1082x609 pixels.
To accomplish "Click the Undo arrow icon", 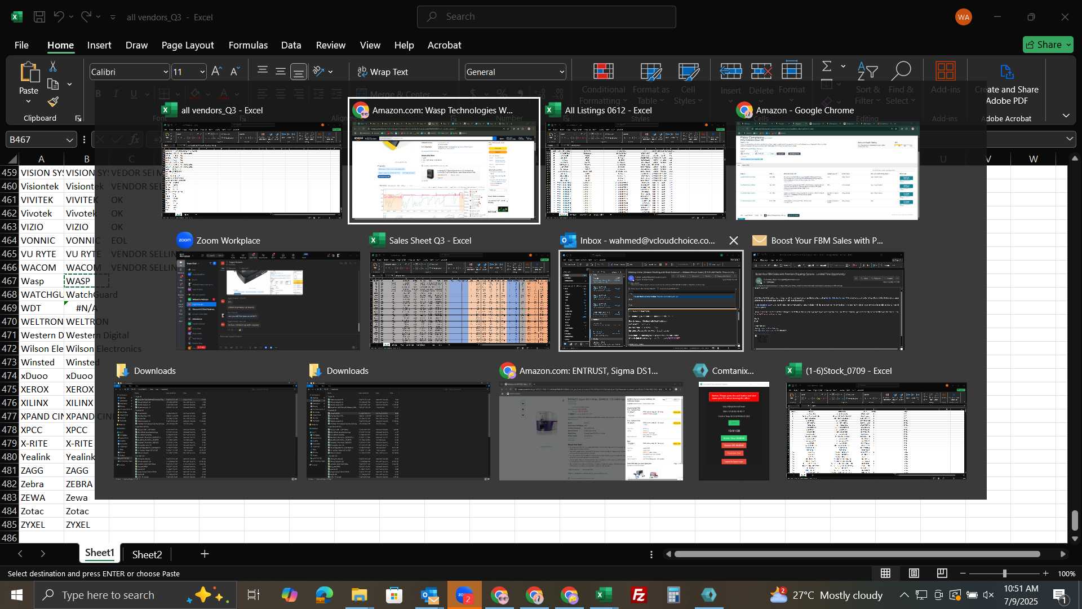I will click(x=59, y=17).
